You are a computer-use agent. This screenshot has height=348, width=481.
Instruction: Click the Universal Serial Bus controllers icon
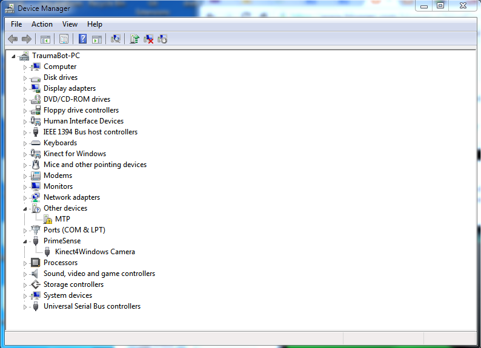36,306
